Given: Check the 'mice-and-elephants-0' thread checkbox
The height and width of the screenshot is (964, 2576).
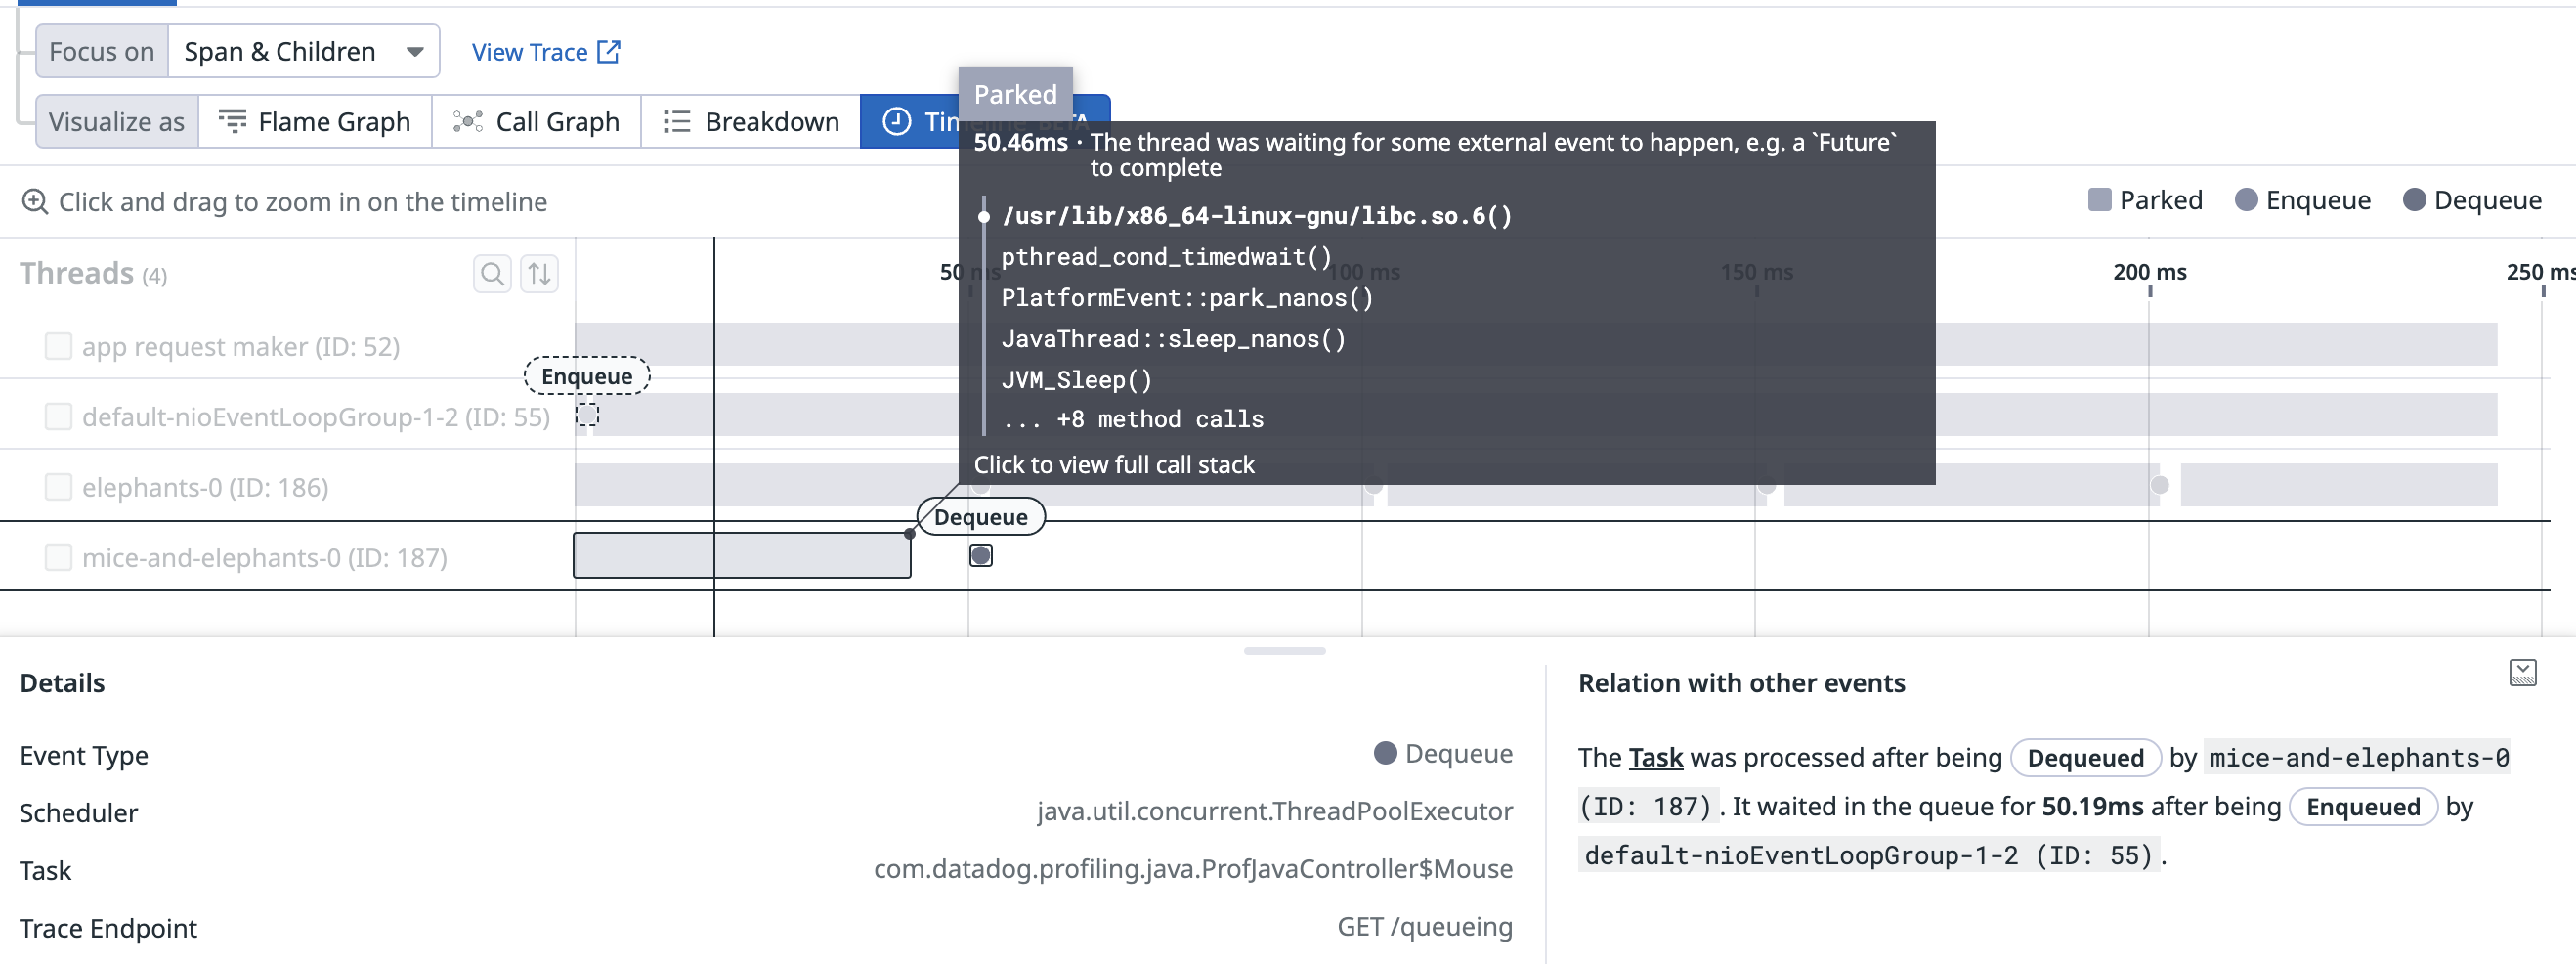Looking at the screenshot, I should pyautogui.click(x=58, y=557).
